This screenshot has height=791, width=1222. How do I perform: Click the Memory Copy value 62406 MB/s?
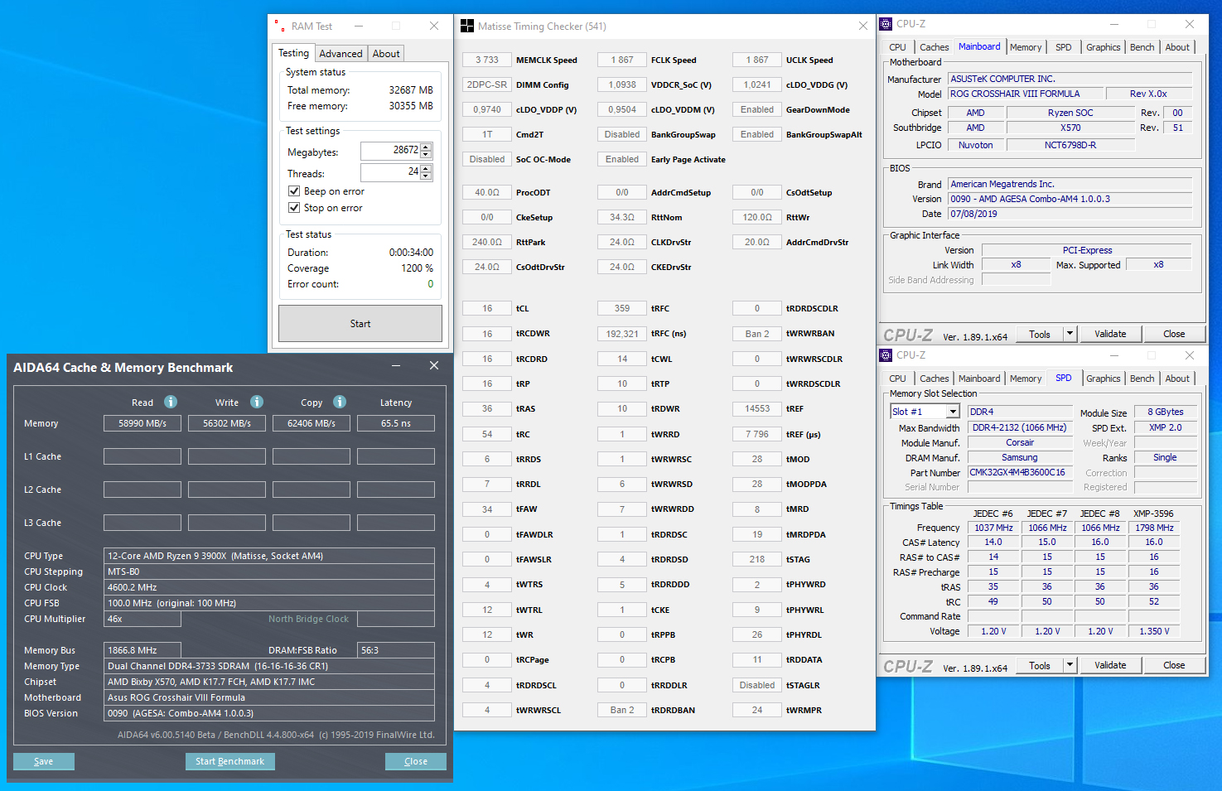[312, 423]
